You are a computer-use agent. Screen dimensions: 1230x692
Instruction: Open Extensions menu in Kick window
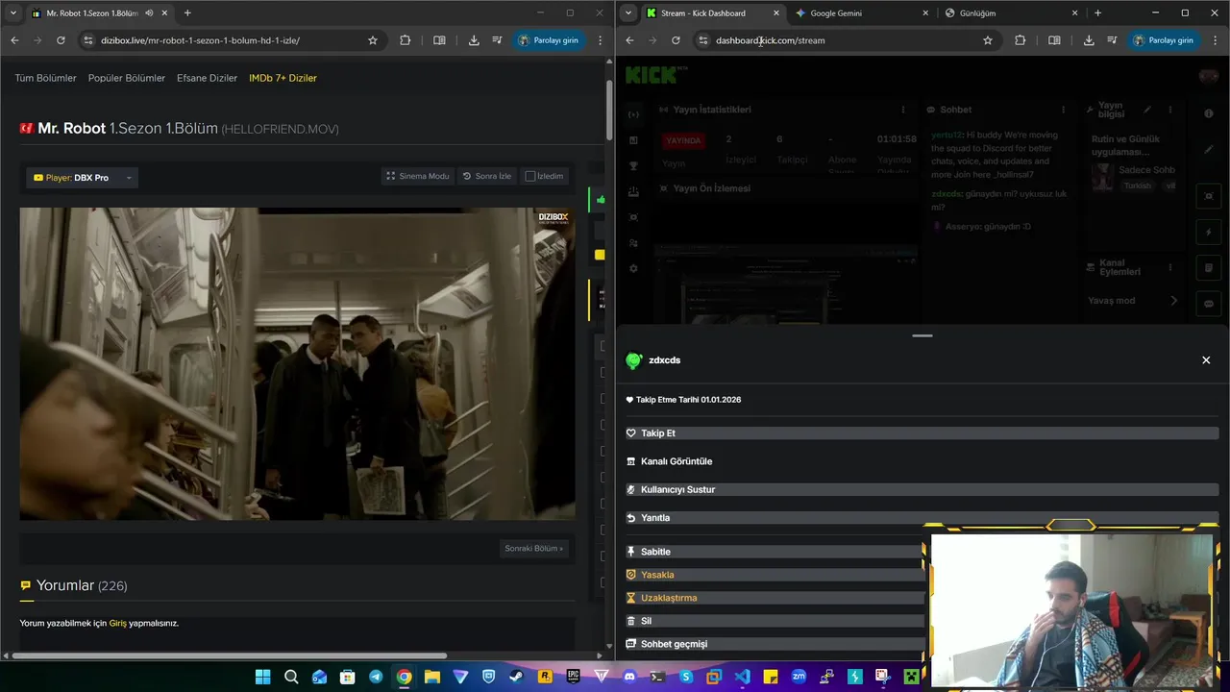pyautogui.click(x=1020, y=40)
